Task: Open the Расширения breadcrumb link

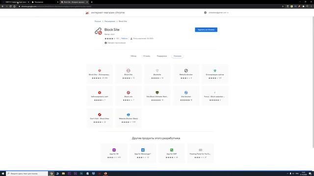Action: click(x=110, y=22)
